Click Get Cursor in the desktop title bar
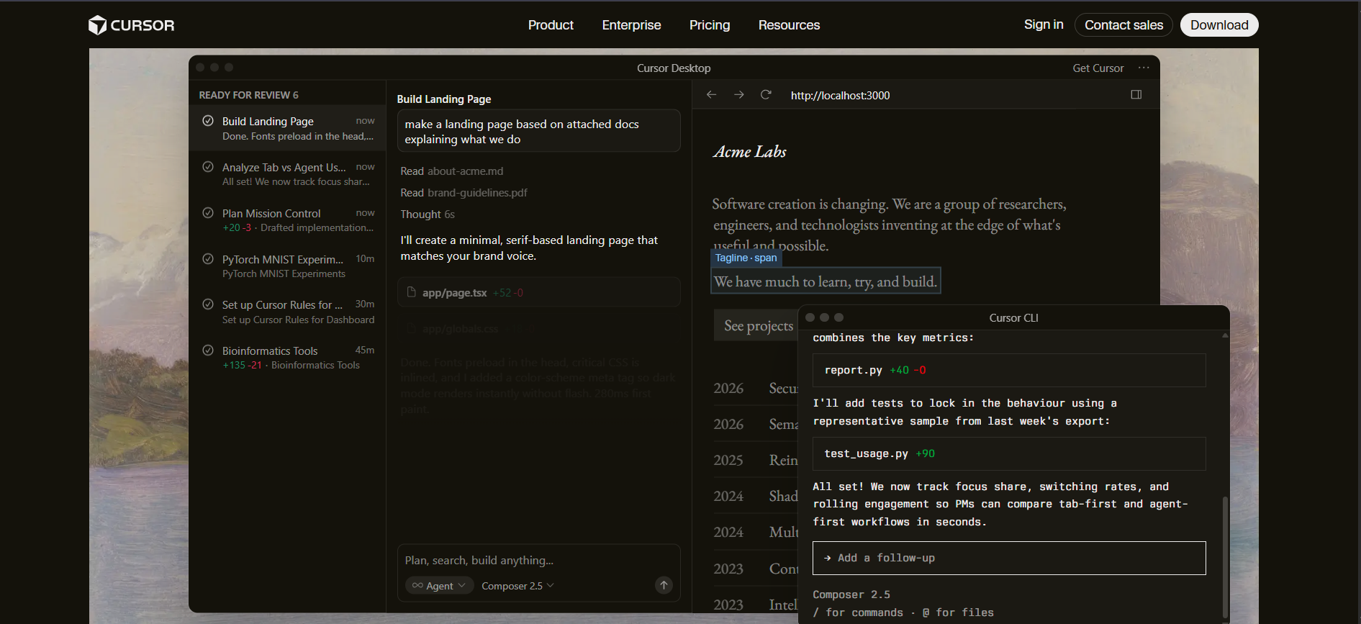The image size is (1361, 624). 1098,68
